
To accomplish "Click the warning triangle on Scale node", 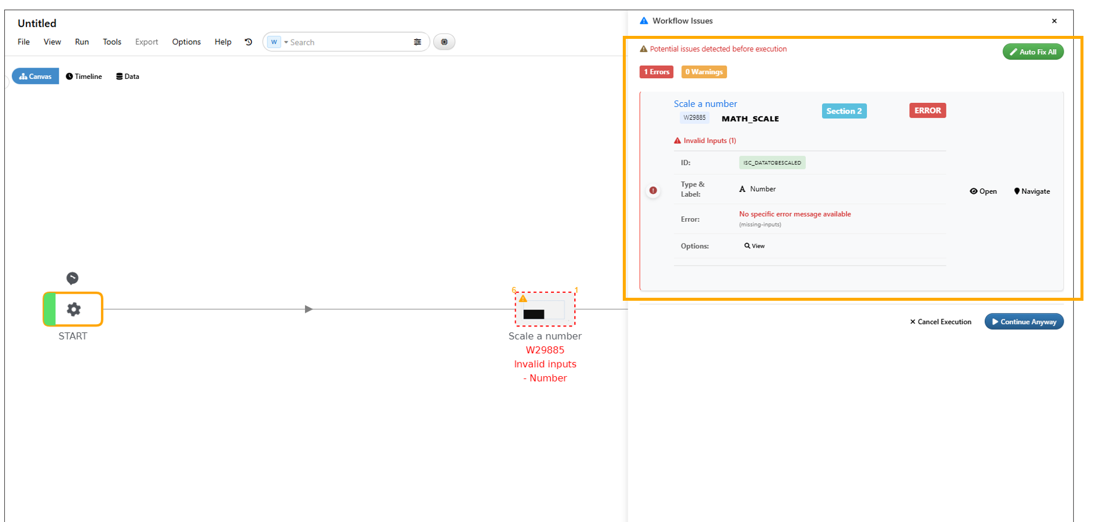I will click(x=523, y=298).
